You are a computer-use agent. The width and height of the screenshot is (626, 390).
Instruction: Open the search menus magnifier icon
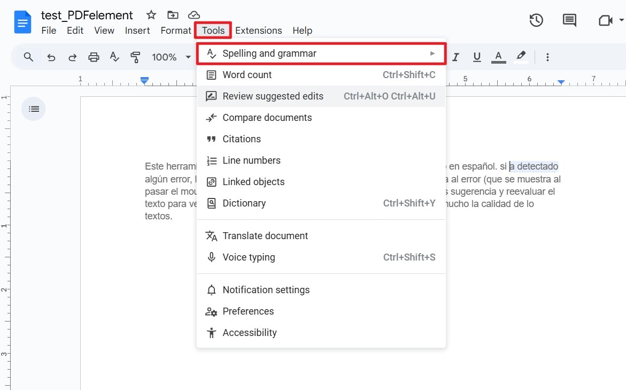(x=28, y=57)
